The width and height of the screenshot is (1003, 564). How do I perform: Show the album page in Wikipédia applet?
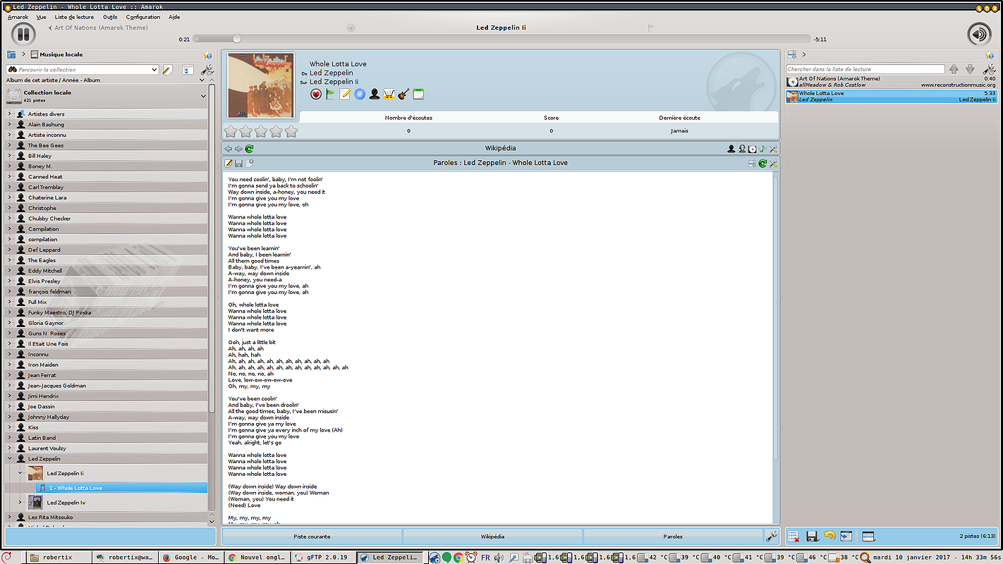pyautogui.click(x=752, y=149)
